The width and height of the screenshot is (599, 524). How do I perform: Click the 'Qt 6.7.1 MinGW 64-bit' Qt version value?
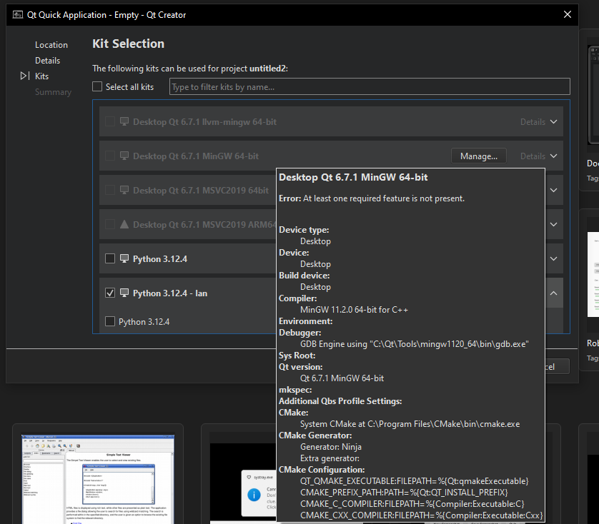click(x=342, y=378)
